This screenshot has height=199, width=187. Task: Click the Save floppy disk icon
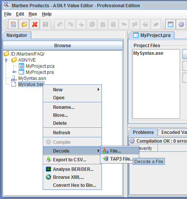(x=45, y=24)
